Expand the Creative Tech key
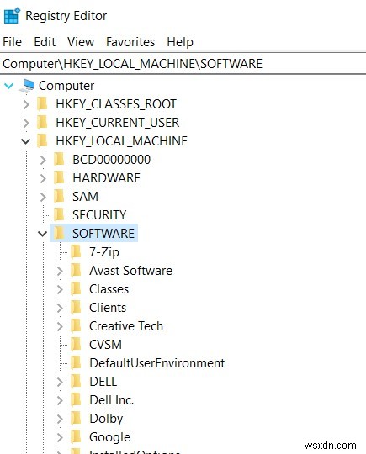Image resolution: width=366 pixels, height=454 pixels. (x=60, y=326)
